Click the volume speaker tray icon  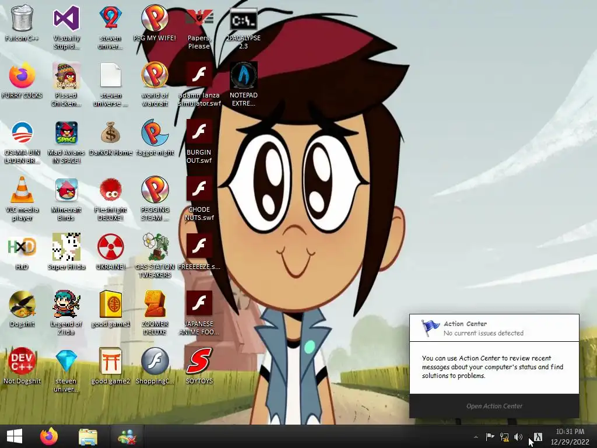(518, 437)
